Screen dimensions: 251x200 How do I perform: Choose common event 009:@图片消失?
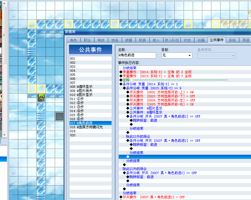point(91,91)
